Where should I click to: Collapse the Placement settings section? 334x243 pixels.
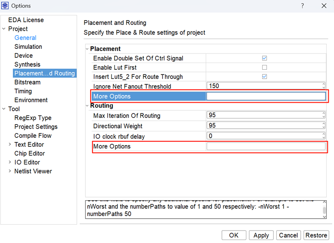88,49
